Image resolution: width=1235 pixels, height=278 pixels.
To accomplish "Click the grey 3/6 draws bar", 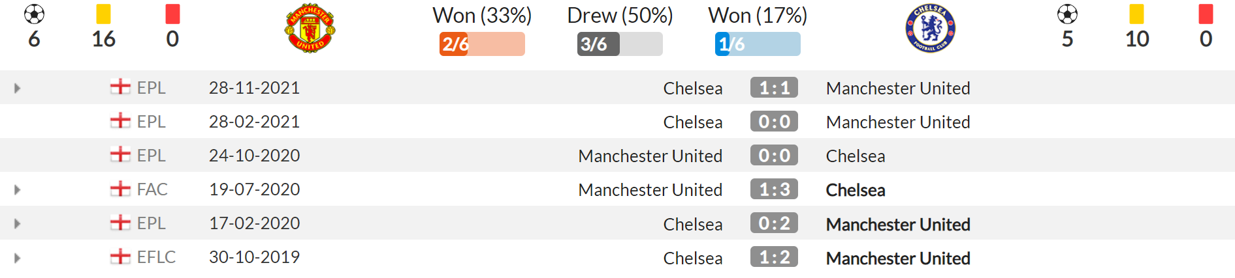I will [620, 44].
